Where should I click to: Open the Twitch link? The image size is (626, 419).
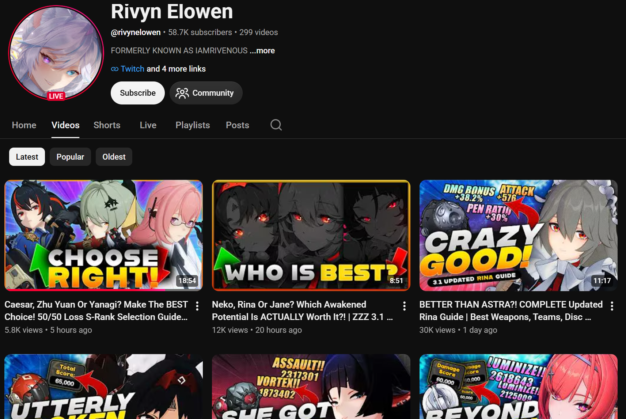132,69
